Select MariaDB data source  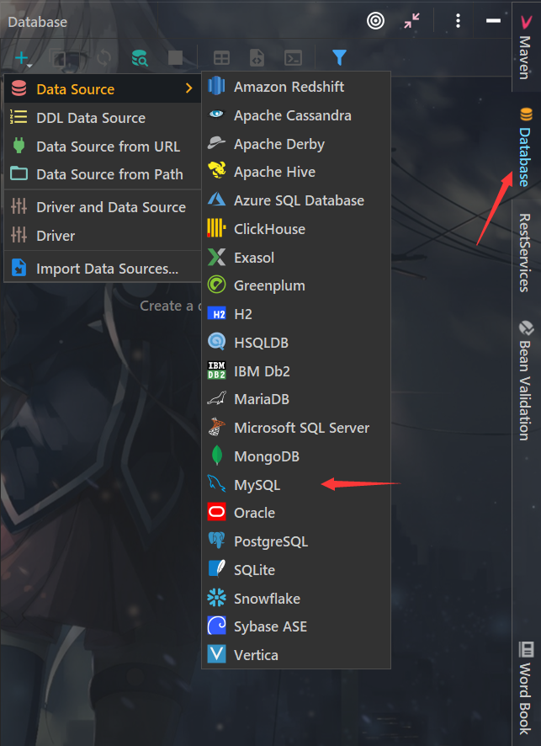click(296, 399)
